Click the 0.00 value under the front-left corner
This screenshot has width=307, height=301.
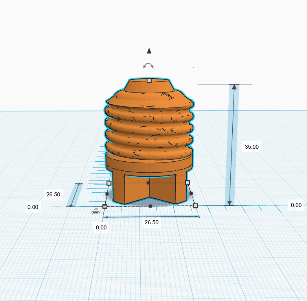click(101, 227)
